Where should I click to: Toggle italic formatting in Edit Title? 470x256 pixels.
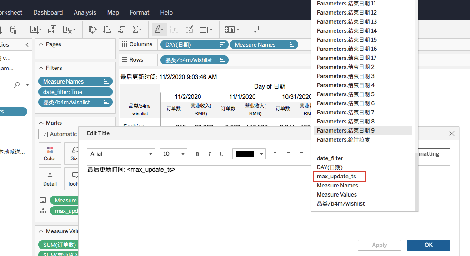[209, 154]
